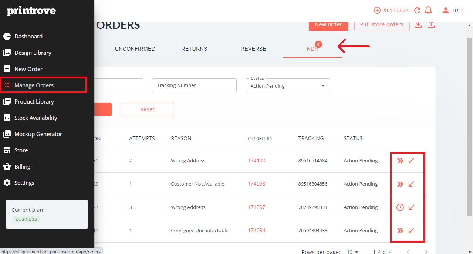Click the Customer Not Available reason
This screenshot has height=254, width=473.
pos(197,184)
